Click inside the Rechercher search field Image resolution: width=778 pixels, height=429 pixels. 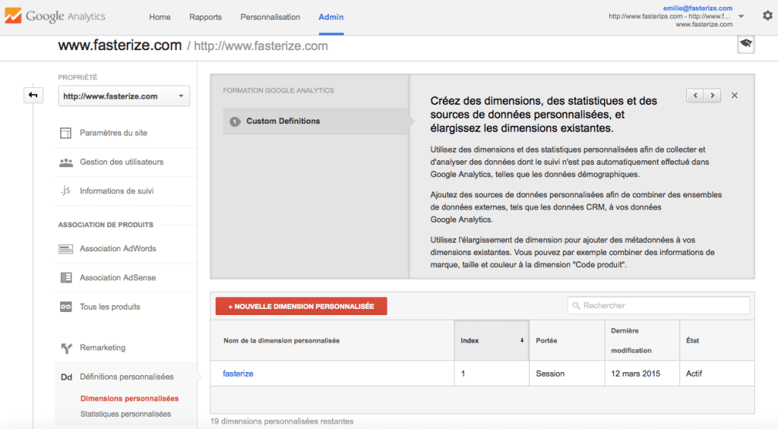coord(659,305)
